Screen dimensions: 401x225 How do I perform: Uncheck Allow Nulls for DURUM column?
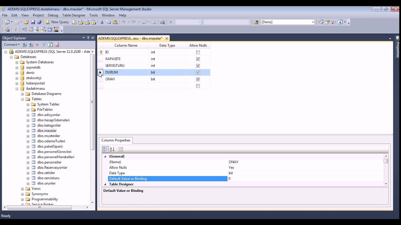pos(198,72)
